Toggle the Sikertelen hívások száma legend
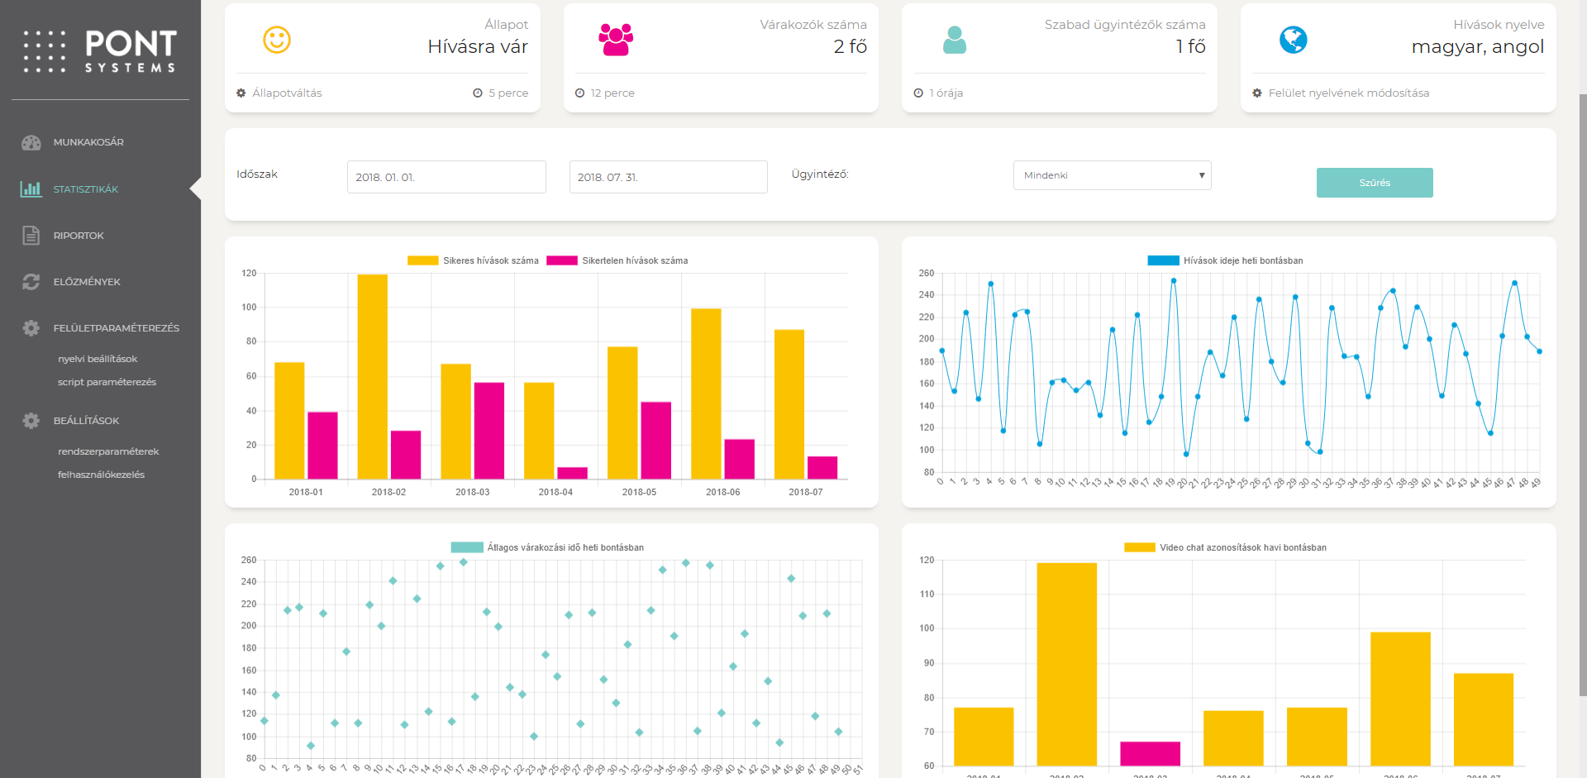Image resolution: width=1587 pixels, height=778 pixels. coord(617,260)
